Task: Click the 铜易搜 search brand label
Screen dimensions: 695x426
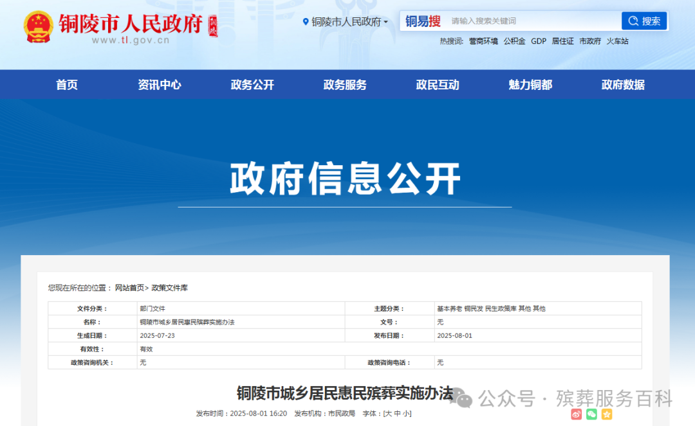Action: 422,21
